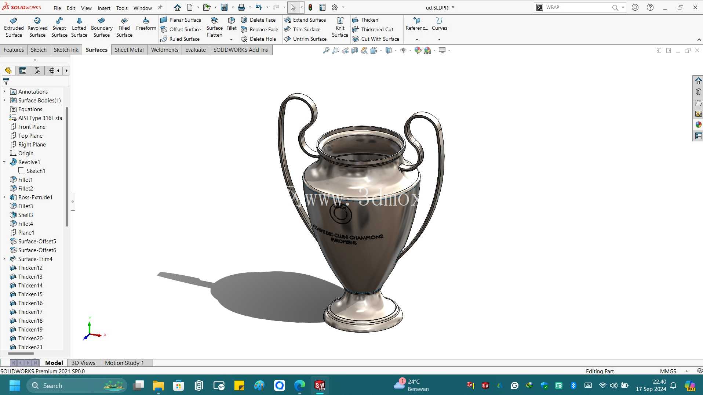The image size is (703, 395).
Task: Open the Fillet dropdown arrow
Action: (x=231, y=40)
